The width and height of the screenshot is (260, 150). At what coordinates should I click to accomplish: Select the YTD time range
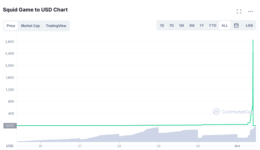[x=212, y=26]
